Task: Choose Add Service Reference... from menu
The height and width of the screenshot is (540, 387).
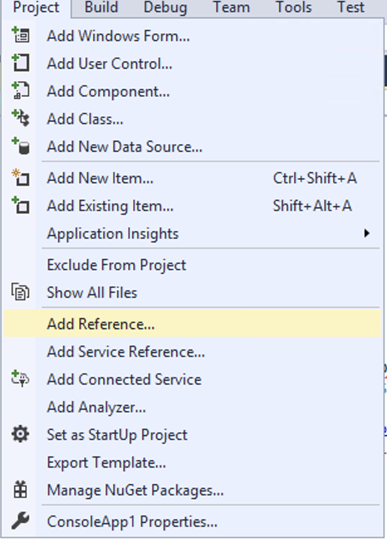Action: tap(126, 352)
